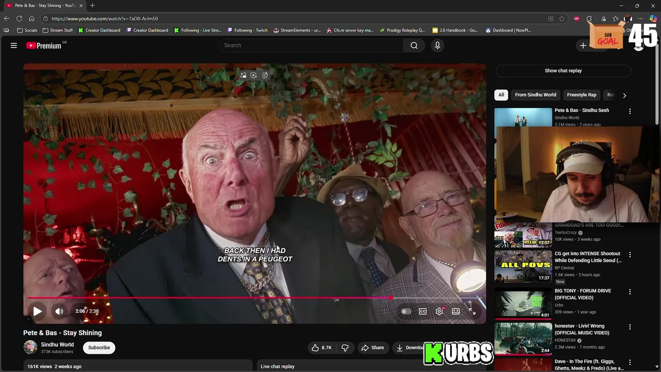This screenshot has width=661, height=372.
Task: Open BIG TONY FORUM DRIVE thumbnail
Action: [523, 303]
